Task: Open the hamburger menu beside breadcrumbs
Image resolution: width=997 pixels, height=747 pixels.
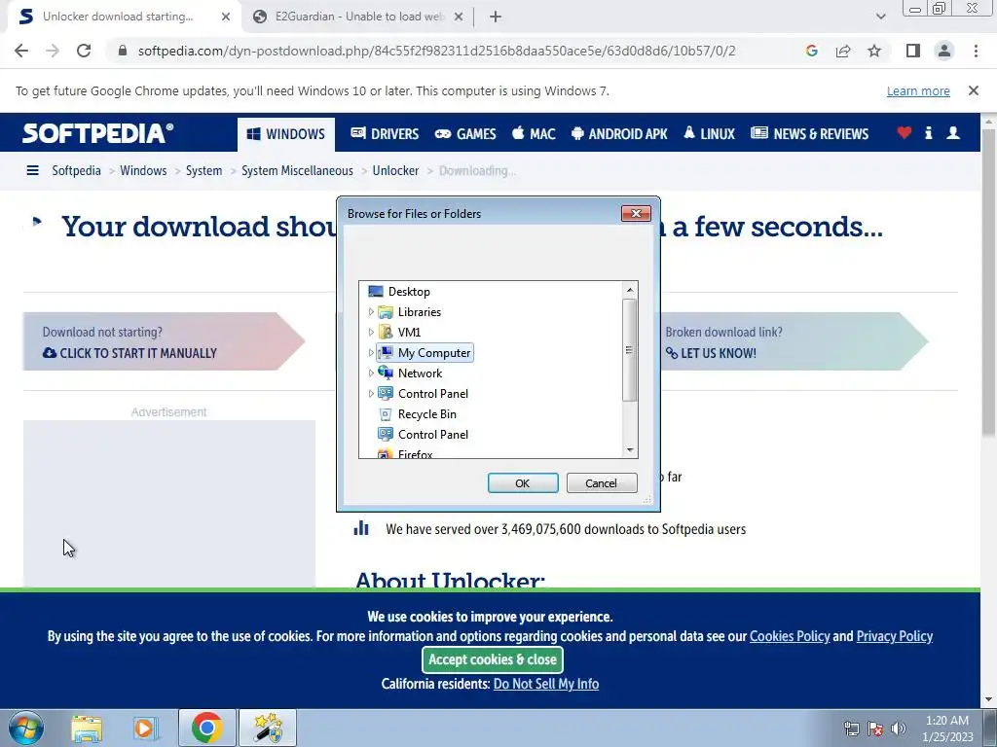Action: pyautogui.click(x=32, y=170)
